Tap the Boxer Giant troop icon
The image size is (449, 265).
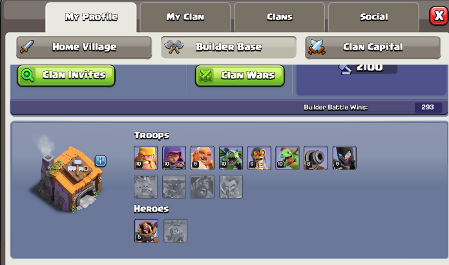[x=202, y=158]
